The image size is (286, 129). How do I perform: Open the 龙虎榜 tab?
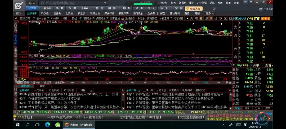(151, 13)
